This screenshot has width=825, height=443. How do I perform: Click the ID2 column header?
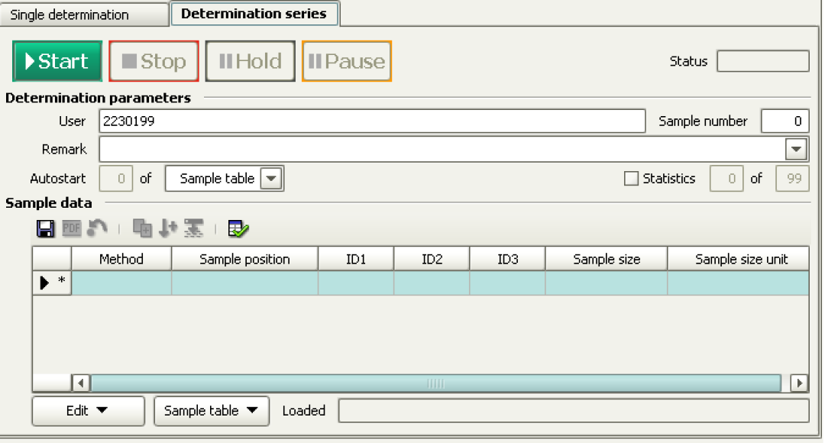pos(432,259)
